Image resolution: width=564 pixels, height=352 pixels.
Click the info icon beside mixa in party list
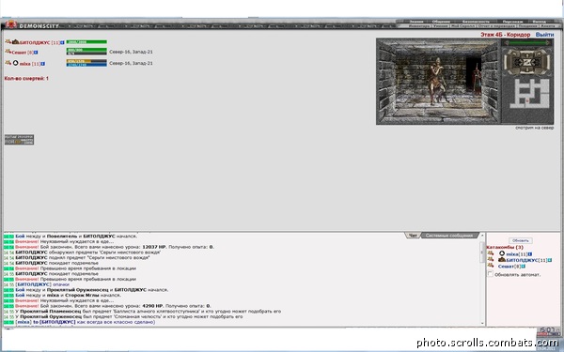[x=43, y=64]
